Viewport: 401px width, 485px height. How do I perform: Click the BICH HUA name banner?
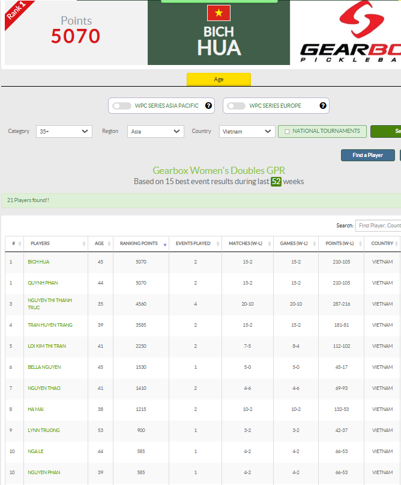pyautogui.click(x=219, y=41)
